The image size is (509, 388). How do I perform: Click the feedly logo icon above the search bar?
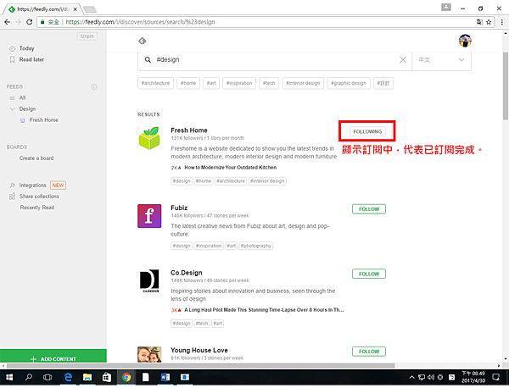click(143, 41)
